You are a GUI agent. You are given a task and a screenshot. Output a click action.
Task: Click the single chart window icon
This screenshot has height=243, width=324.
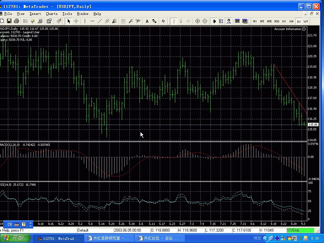pos(237,21)
